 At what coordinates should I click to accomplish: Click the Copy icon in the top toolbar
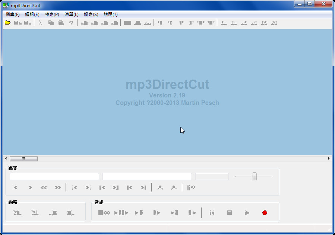(x=51, y=23)
